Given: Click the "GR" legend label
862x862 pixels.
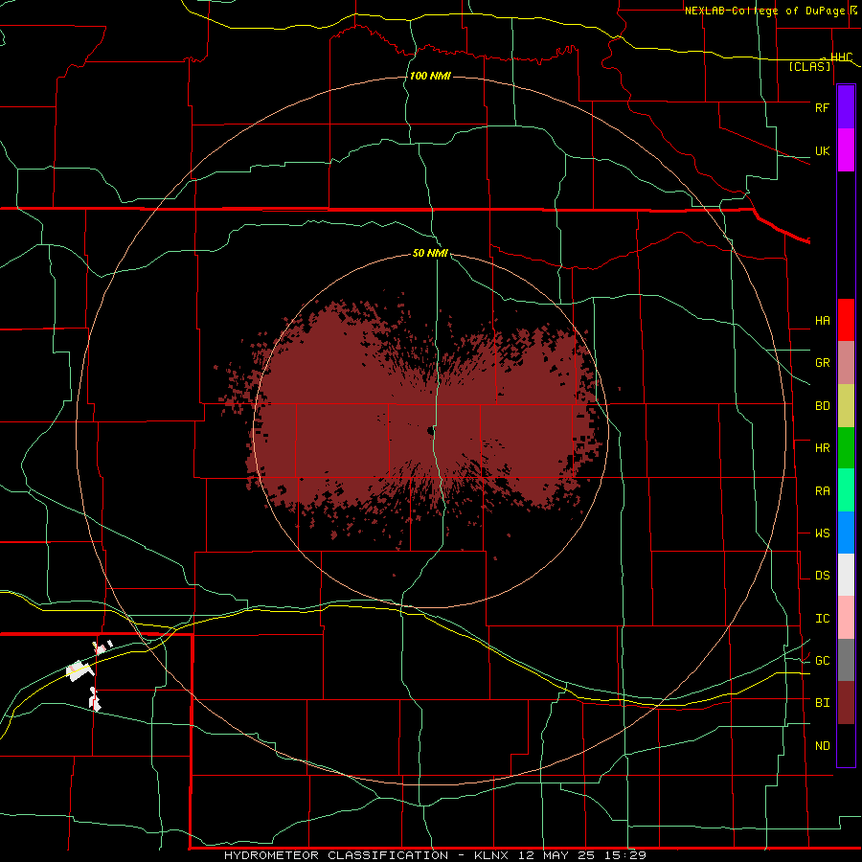Looking at the screenshot, I should (x=822, y=363).
